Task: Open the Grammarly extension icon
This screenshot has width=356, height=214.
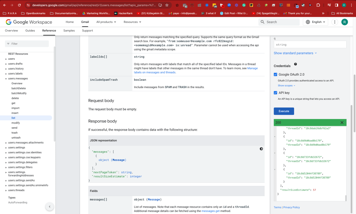Action: [x=244, y=5]
